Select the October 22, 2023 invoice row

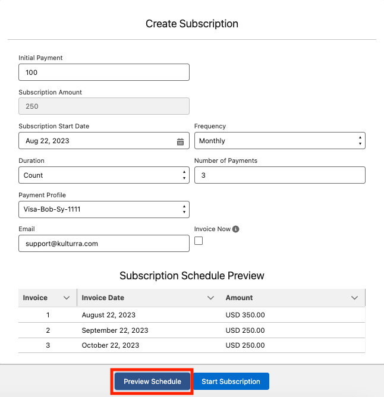click(x=191, y=345)
